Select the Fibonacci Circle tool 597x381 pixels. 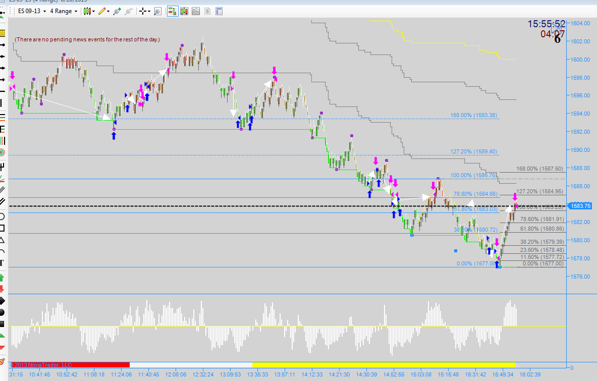coord(3,152)
